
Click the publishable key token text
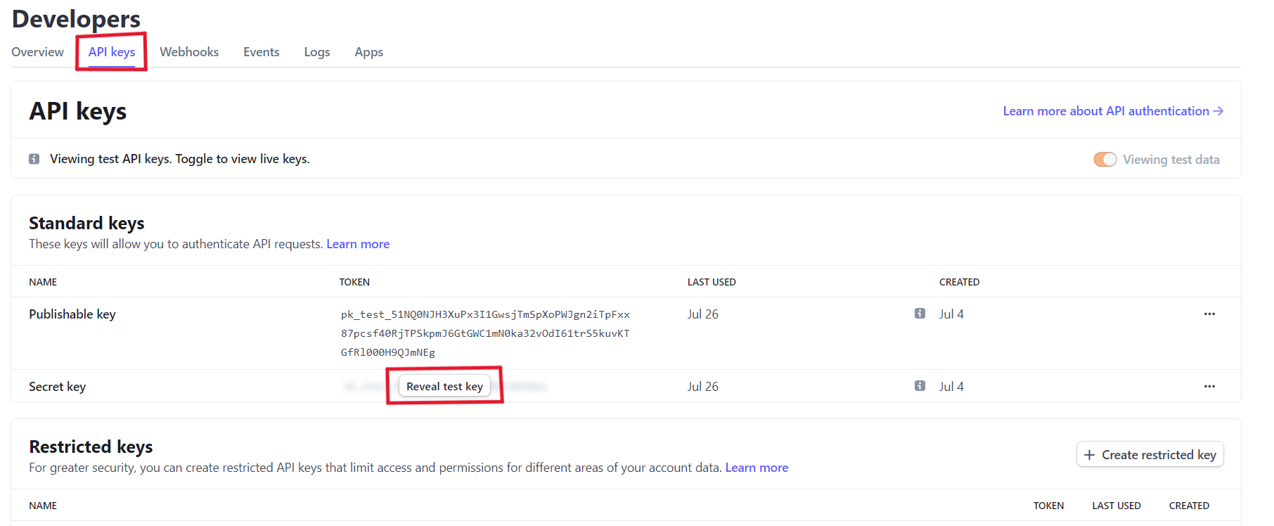(485, 333)
